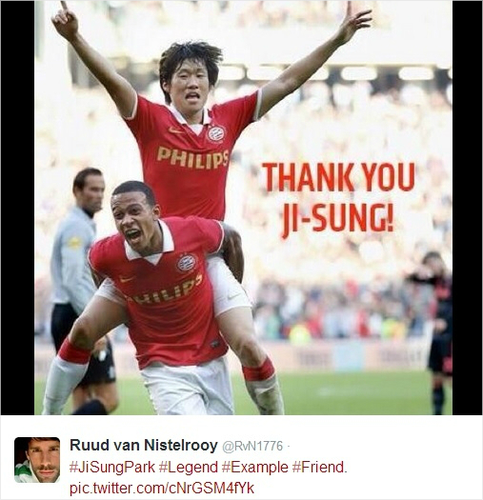
Task: Click the PHILIPS sponsor logo on upper shirt
Action: (x=192, y=158)
